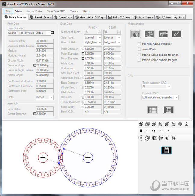Click the gear Number of Teeth spinner
195x196 pixels.
pos(119,32)
